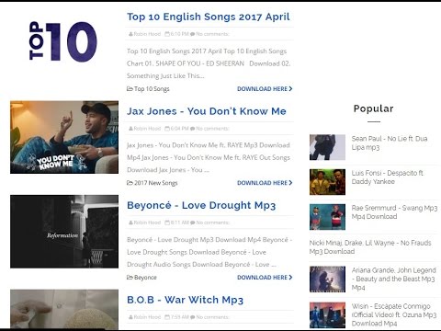This screenshot has height=331, width=441.
Task: Open the Jax Jones video thumbnail
Action: click(64, 137)
